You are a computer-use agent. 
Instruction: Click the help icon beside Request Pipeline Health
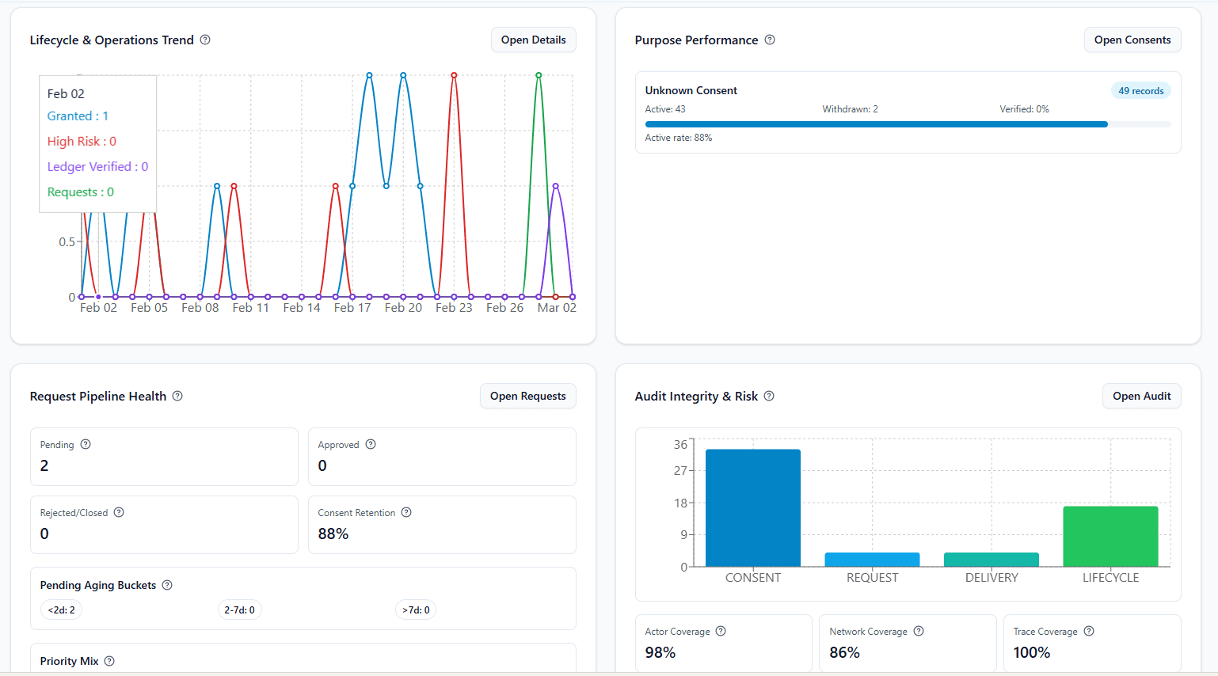click(x=177, y=396)
